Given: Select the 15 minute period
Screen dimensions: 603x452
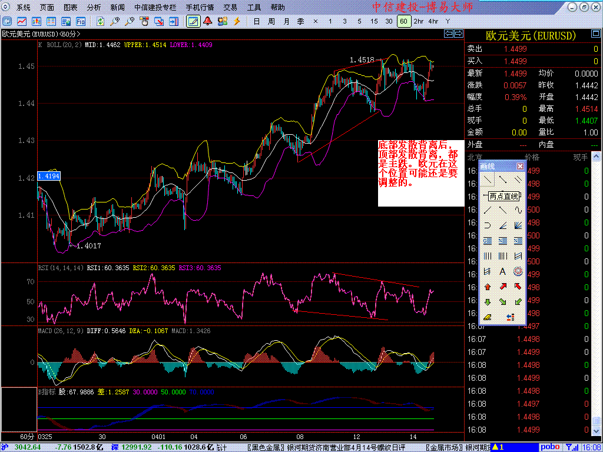Looking at the screenshot, I should [374, 22].
